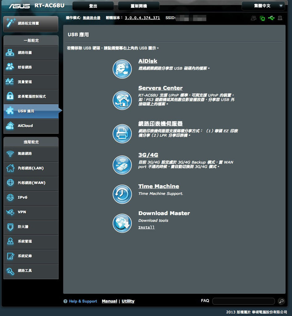Open the VPN menu item
Screen dimensions: 292x316
click(x=31, y=212)
